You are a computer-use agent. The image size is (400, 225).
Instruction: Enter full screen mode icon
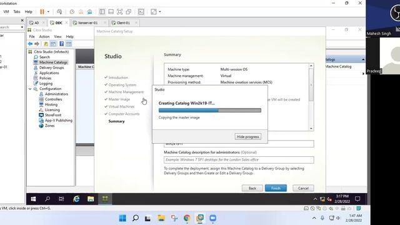point(119,12)
